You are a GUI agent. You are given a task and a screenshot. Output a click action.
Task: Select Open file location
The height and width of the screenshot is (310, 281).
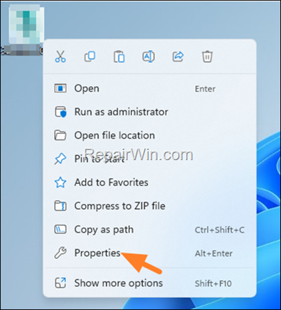pos(150,135)
